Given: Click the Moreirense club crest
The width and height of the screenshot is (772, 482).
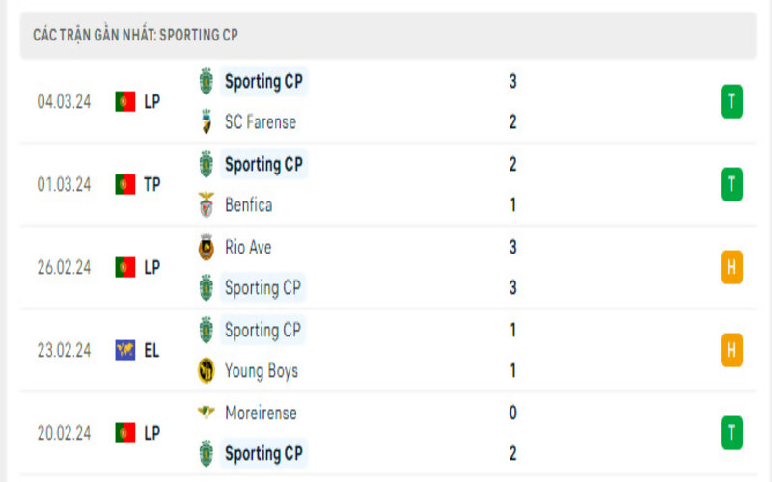Looking at the screenshot, I should [206, 413].
